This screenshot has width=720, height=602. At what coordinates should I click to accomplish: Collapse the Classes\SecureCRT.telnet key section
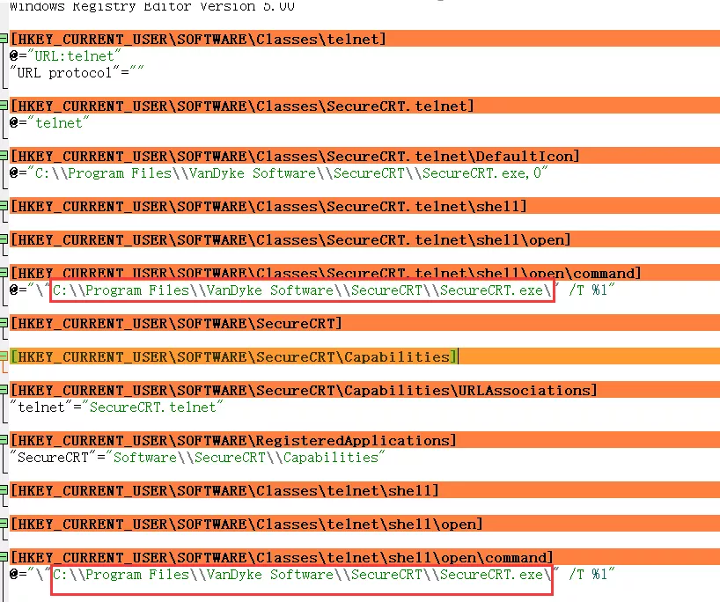pos(4,106)
